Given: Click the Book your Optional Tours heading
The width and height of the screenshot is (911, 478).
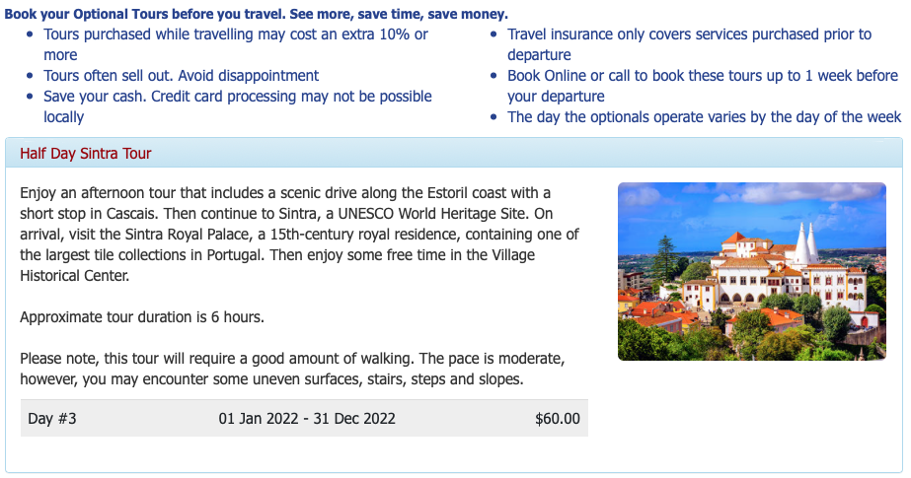Looking at the screenshot, I should [257, 14].
